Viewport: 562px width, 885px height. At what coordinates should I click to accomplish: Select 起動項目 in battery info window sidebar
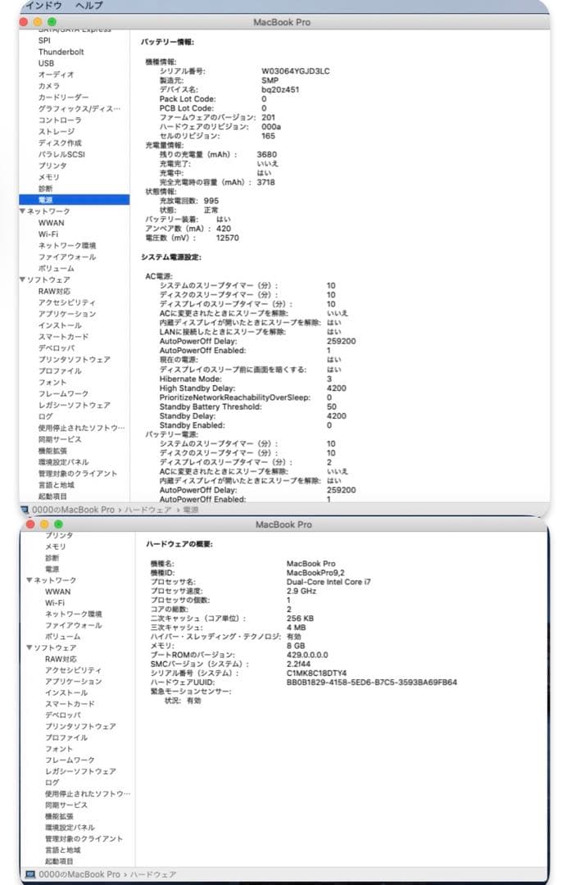52,496
